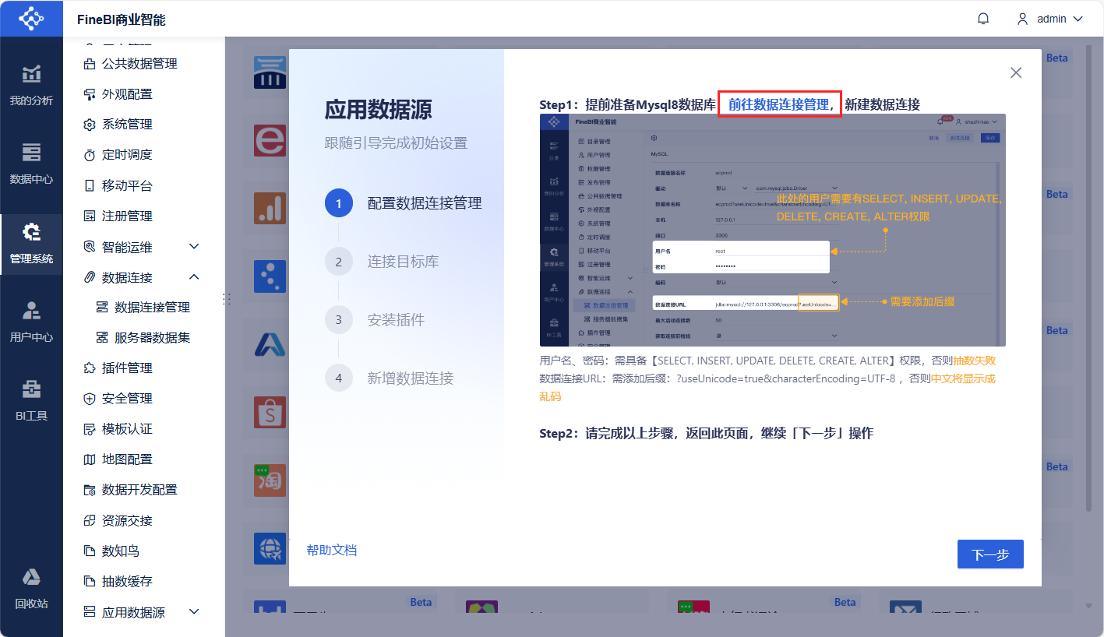Go to 数据中心 in the left navigation
Screen dimensions: 1104x637
tap(31, 164)
